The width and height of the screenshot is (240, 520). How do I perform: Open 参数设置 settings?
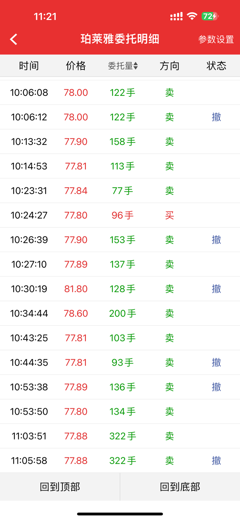point(216,39)
